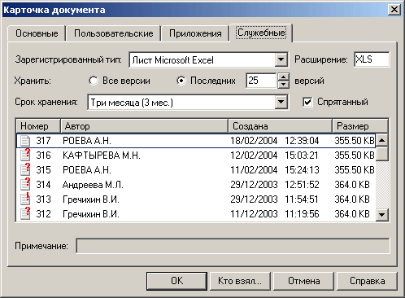Close the 'Карточка документа' dialog

click(394, 10)
